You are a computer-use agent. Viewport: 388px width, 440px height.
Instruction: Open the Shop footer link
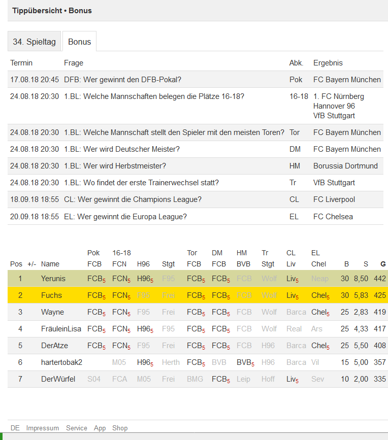(x=120, y=428)
